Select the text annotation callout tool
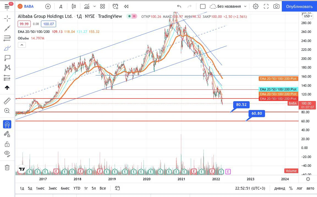The width and height of the screenshot is (317, 197). [7, 58]
